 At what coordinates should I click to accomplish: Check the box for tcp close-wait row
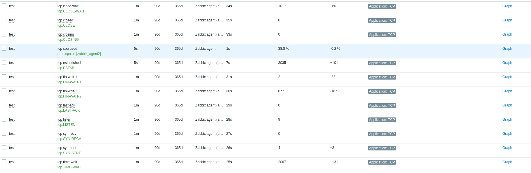4,6
